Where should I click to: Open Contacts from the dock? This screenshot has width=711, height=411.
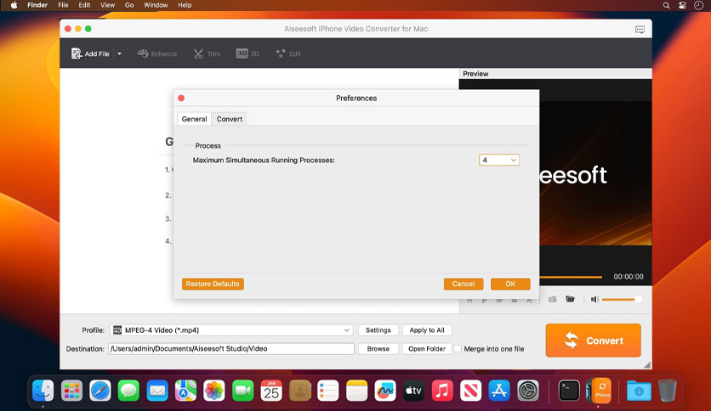299,390
